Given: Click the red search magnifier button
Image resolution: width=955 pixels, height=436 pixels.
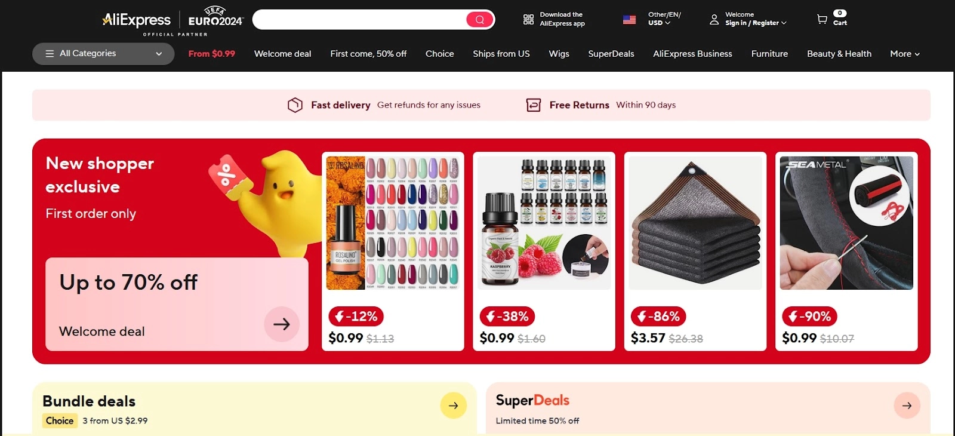Looking at the screenshot, I should click(480, 20).
